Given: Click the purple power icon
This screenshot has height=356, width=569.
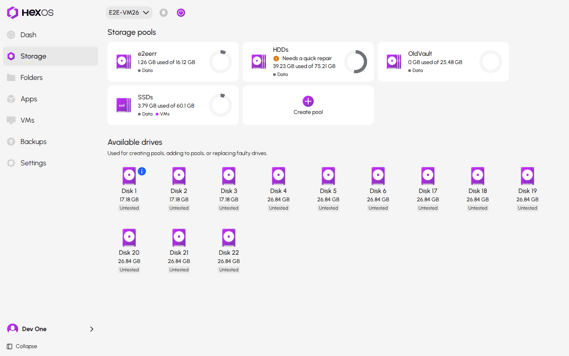Looking at the screenshot, I should coord(181,13).
